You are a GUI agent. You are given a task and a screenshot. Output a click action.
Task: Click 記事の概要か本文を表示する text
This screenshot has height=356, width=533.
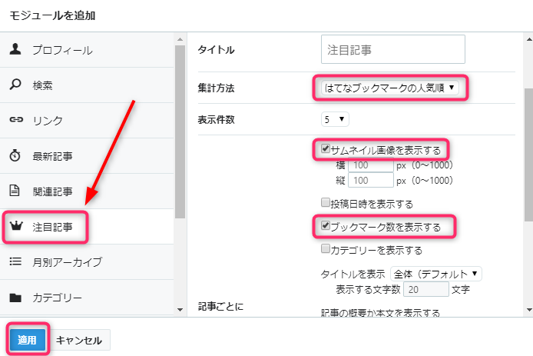coord(380,312)
